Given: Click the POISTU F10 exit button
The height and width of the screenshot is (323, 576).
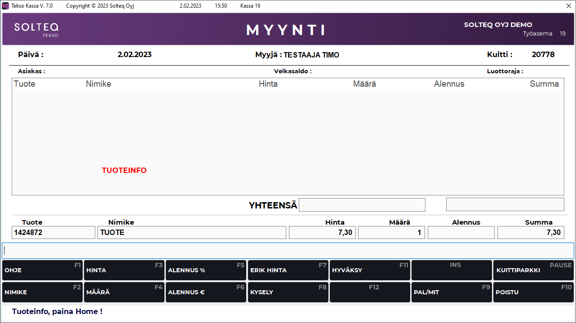Looking at the screenshot, I should [x=533, y=292].
